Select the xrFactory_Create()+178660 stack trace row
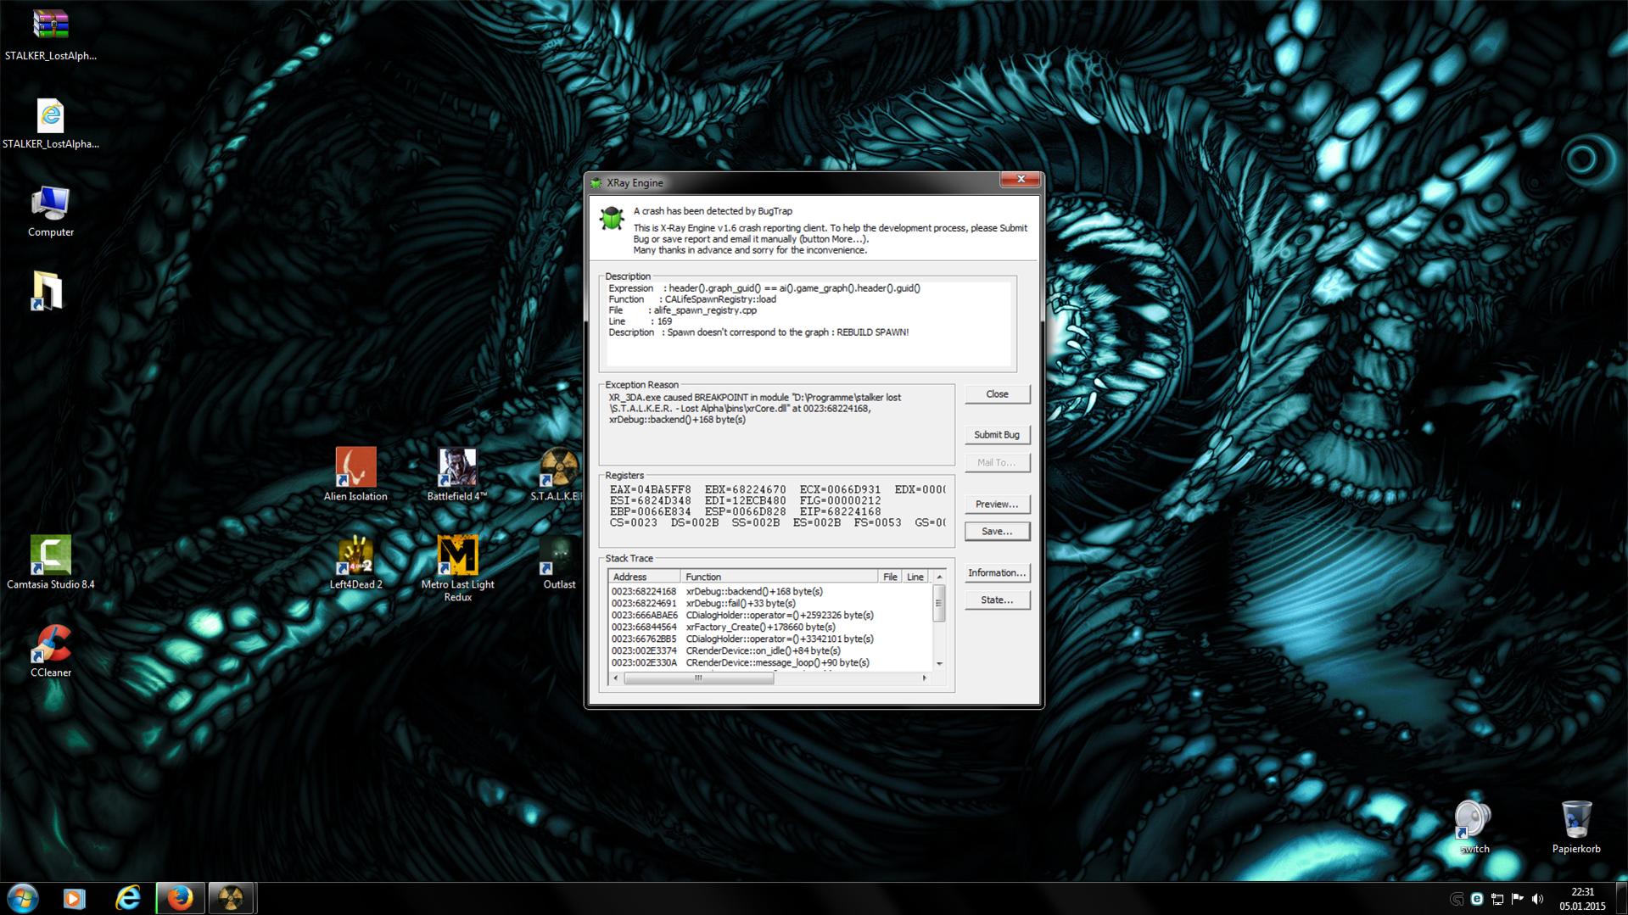Viewport: 1628px width, 915px height. tap(769, 628)
